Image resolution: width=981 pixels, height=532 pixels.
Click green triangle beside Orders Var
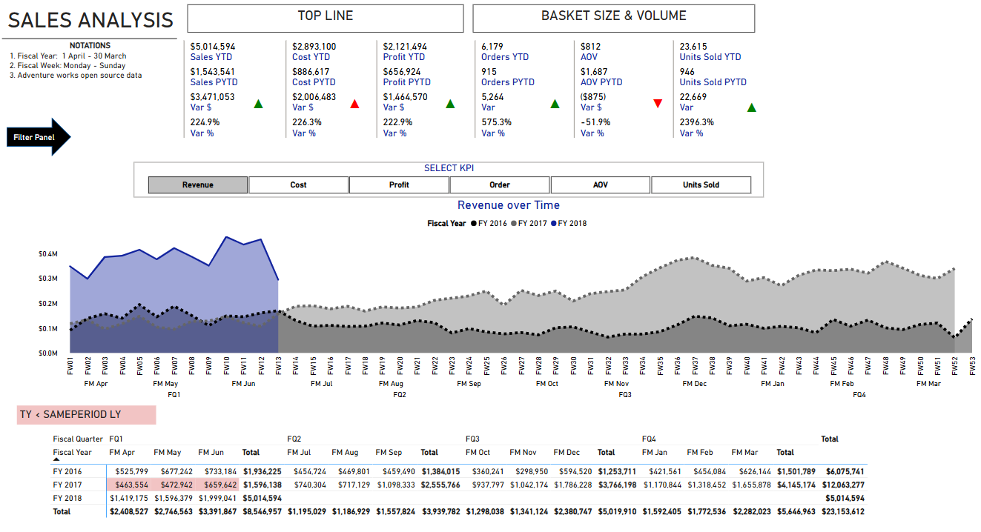[x=555, y=104]
